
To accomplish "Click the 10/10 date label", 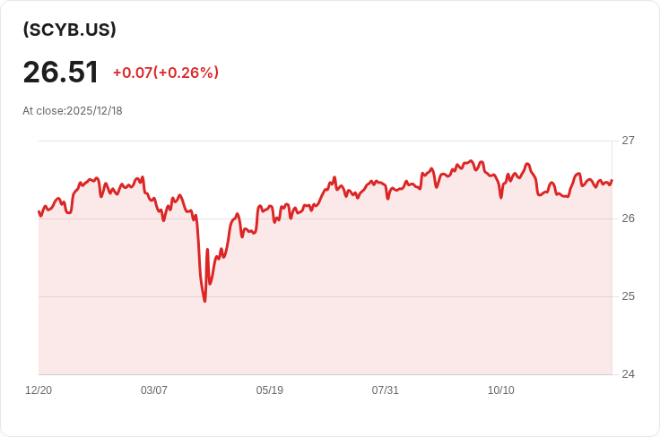I will click(x=501, y=390).
